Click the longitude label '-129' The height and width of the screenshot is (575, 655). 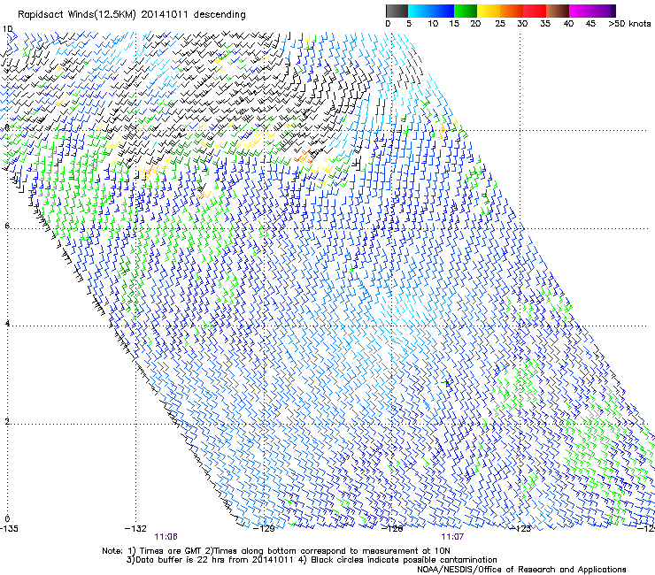pyautogui.click(x=265, y=528)
